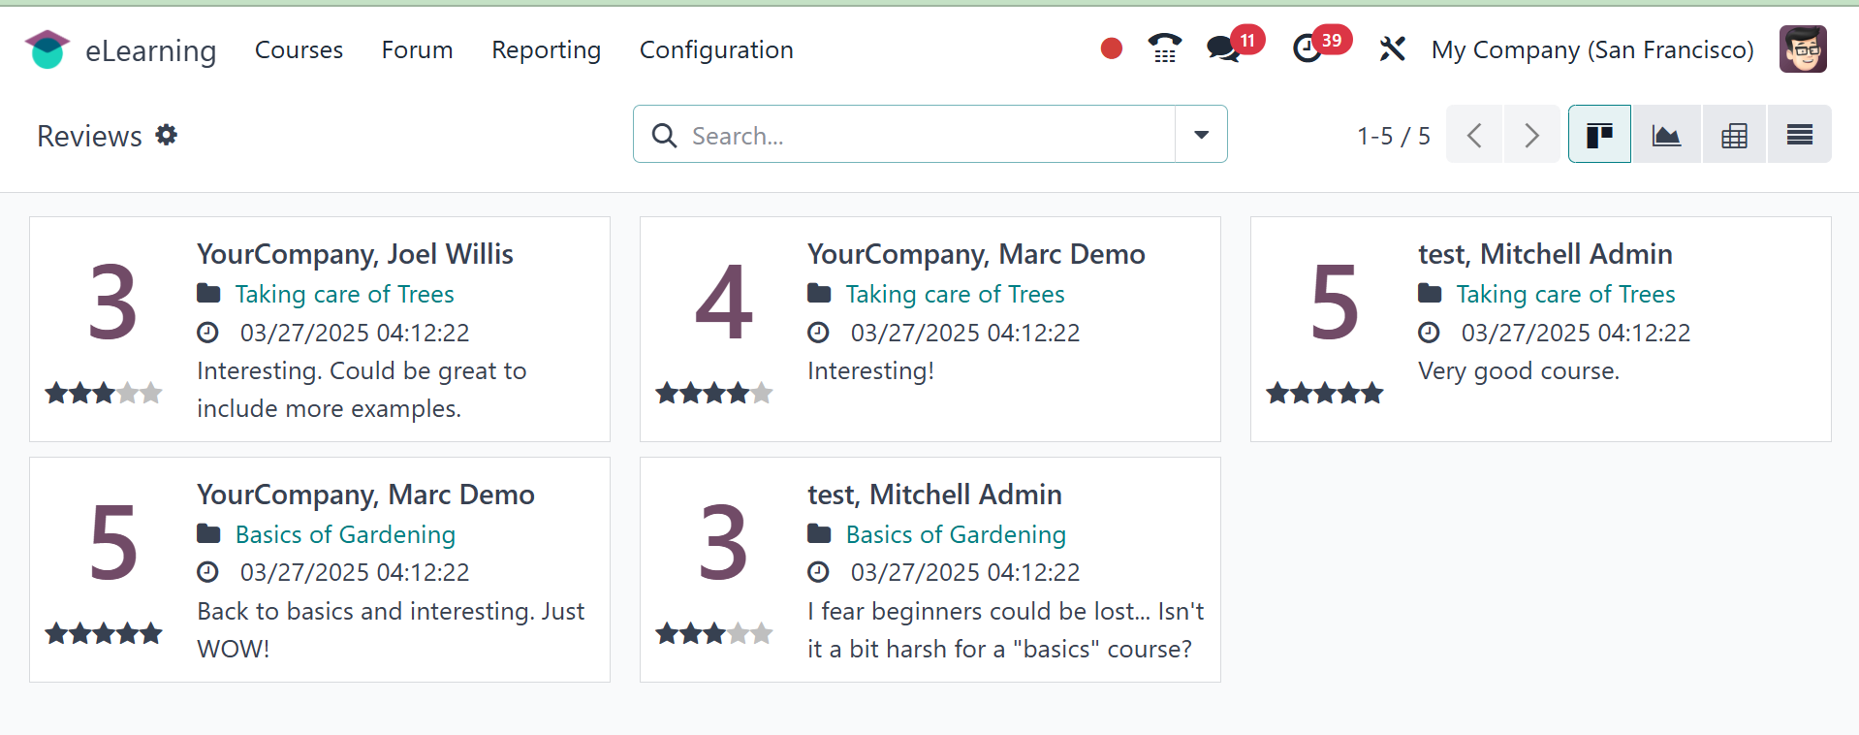Open the Reporting menu
The height and width of the screenshot is (735, 1859).
coord(546,49)
